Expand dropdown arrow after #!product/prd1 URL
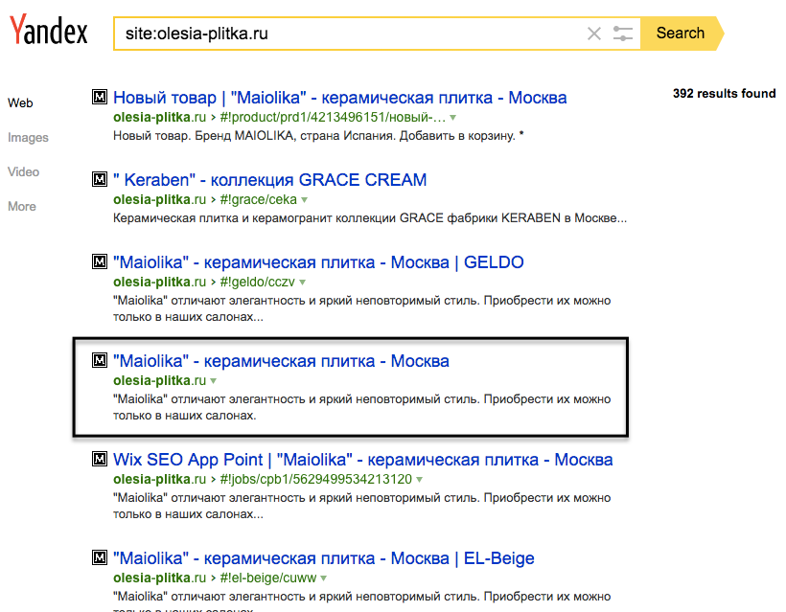 [453, 118]
